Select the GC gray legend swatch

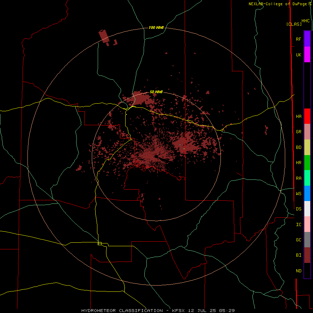pos(307,240)
